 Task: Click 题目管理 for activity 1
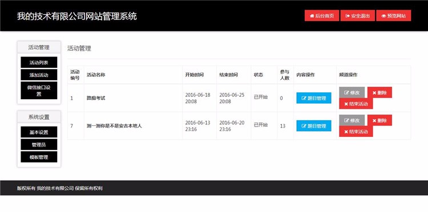click(x=314, y=98)
